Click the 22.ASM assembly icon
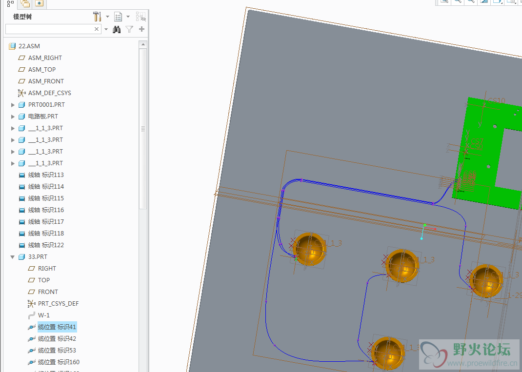The width and height of the screenshot is (522, 372). (x=12, y=46)
